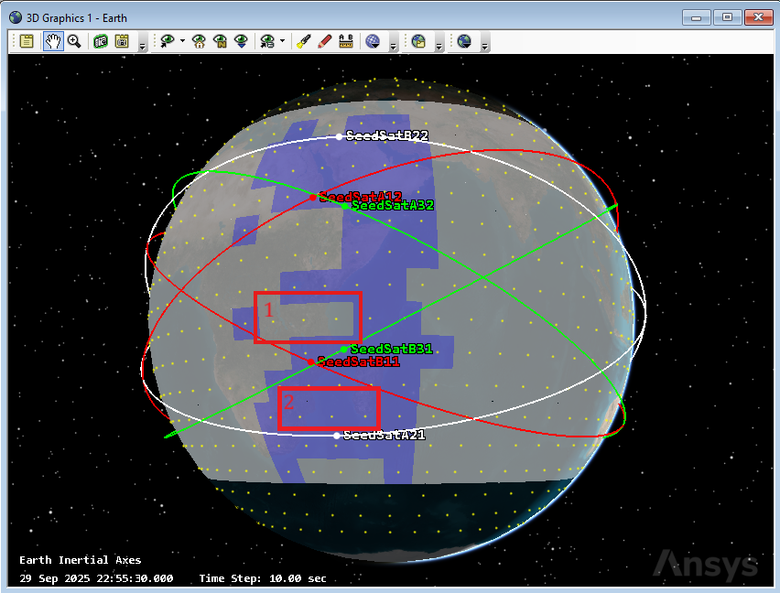Expand toolbar overflow at far right of toolbar
780x593 pixels.
(484, 45)
